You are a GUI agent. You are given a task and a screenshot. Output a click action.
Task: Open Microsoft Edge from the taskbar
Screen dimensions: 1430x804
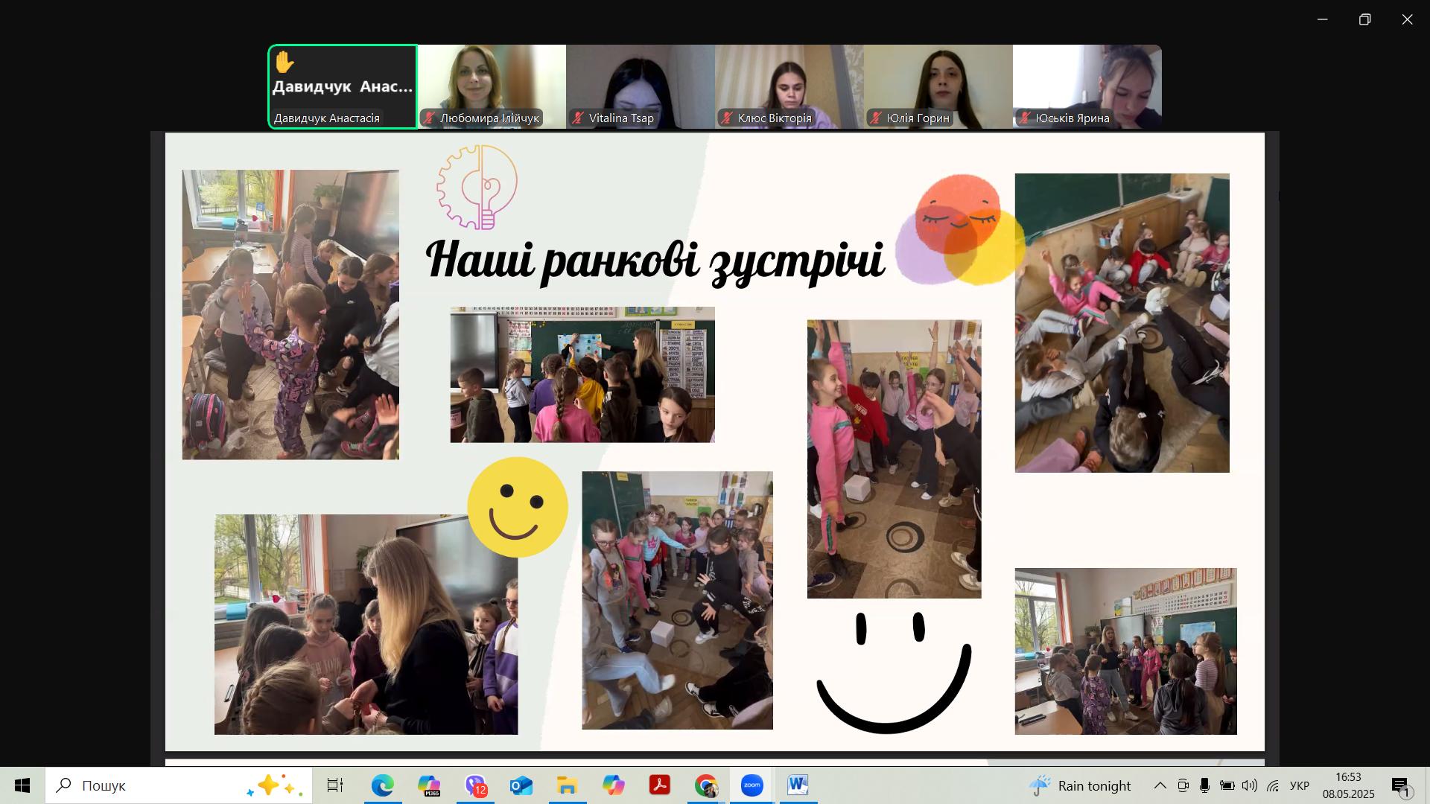point(383,785)
